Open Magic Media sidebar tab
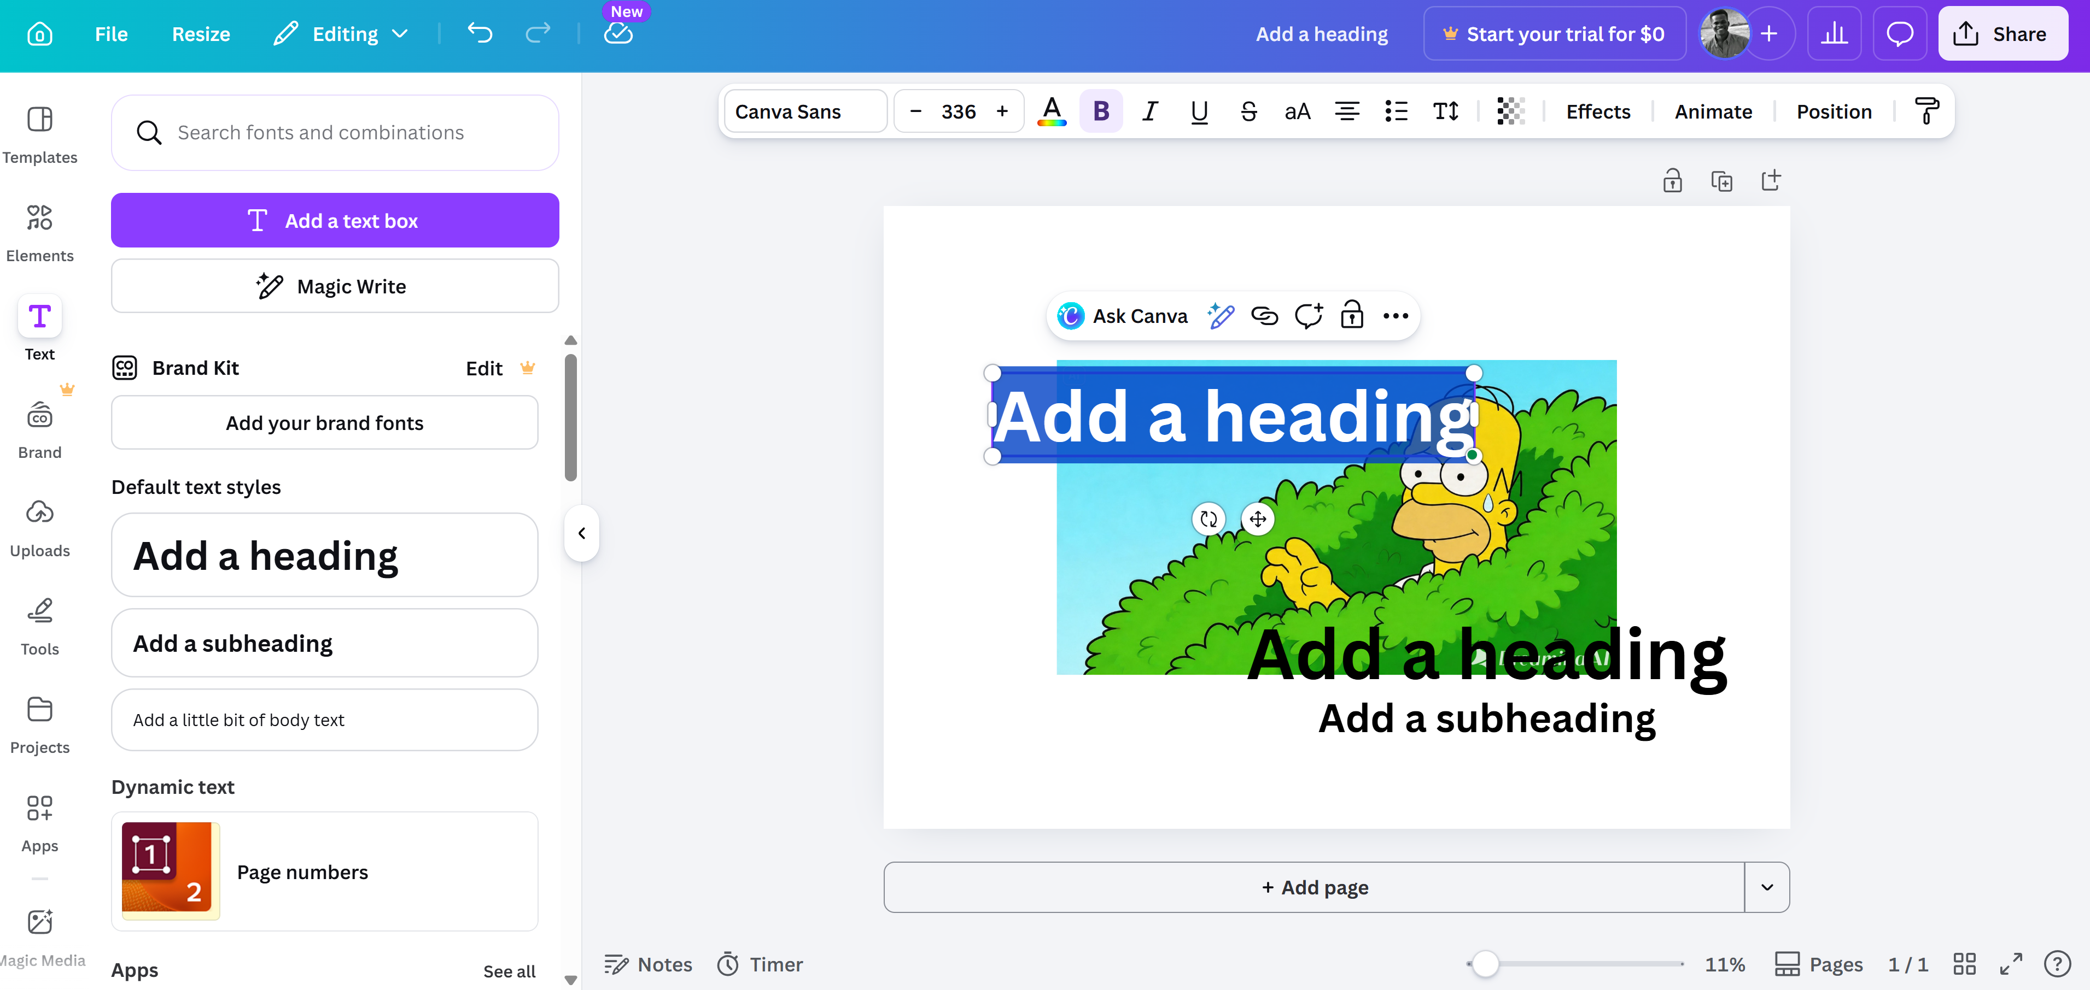 tap(40, 938)
